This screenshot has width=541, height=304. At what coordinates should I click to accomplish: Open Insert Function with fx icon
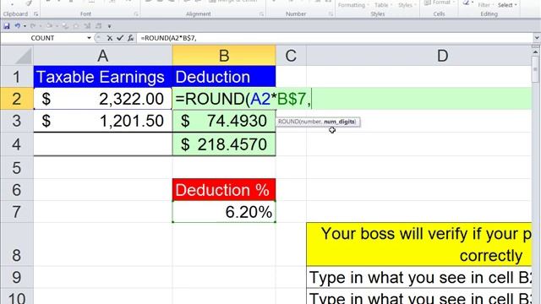tap(130, 38)
